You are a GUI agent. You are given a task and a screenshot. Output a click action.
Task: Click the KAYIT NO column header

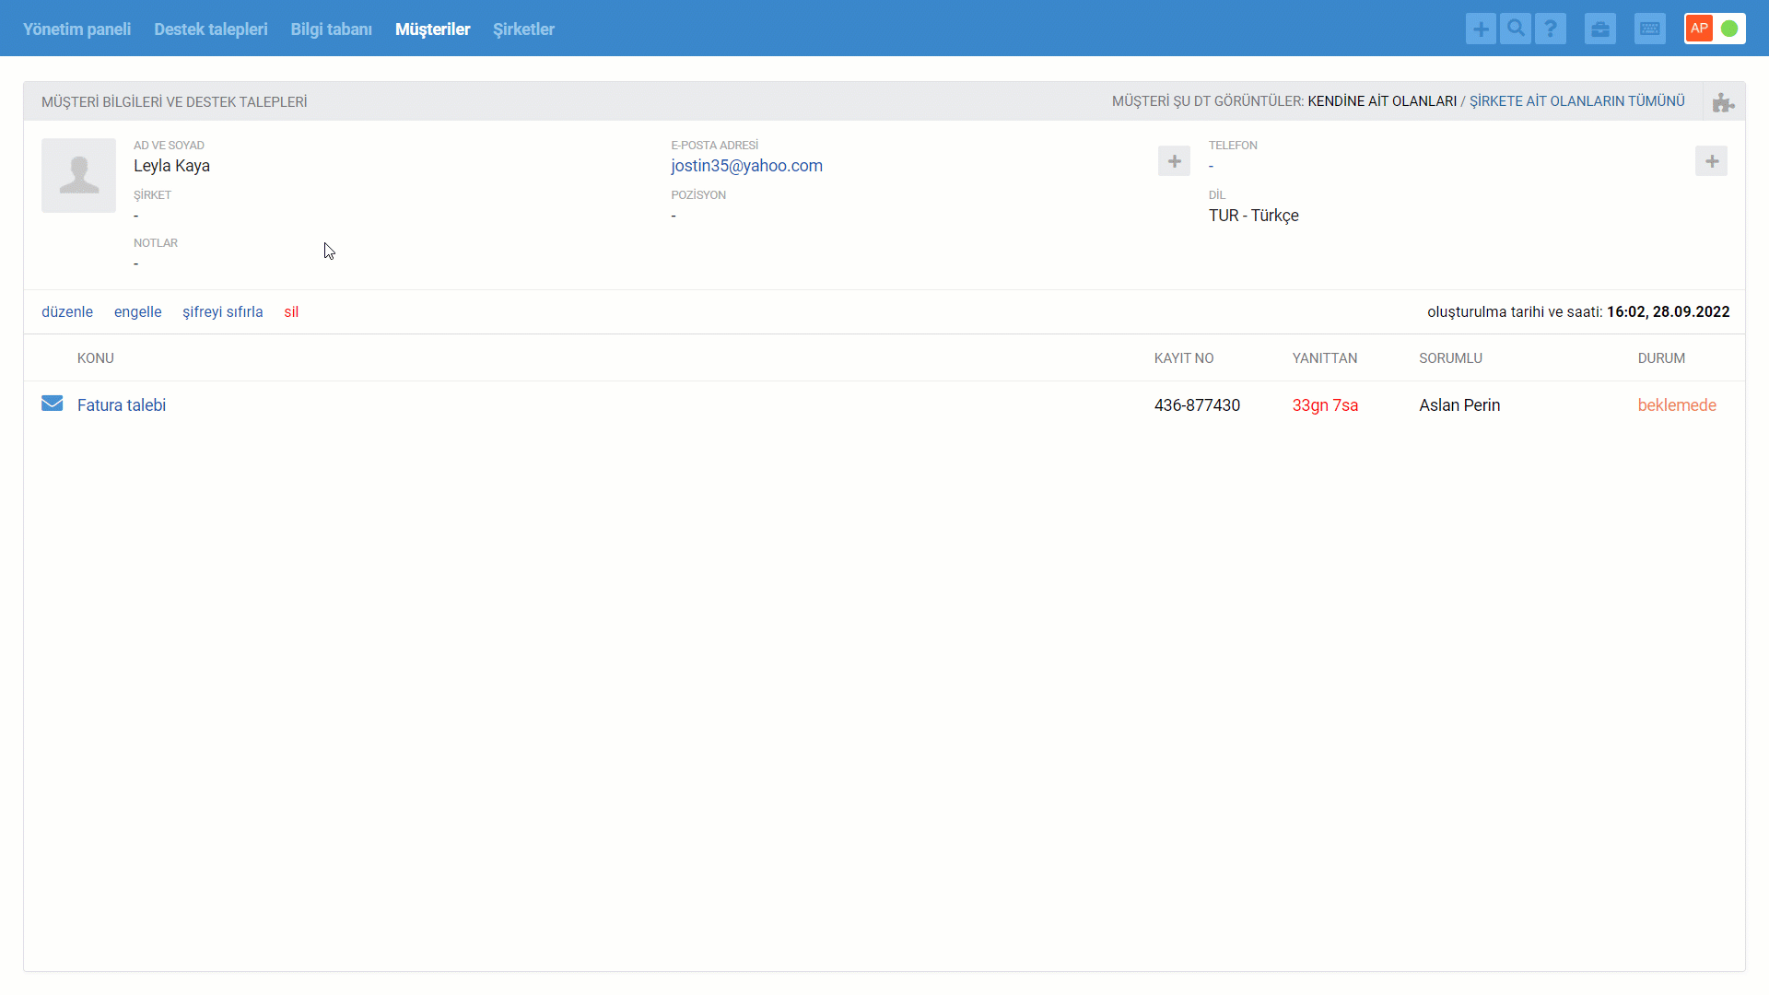(x=1184, y=358)
